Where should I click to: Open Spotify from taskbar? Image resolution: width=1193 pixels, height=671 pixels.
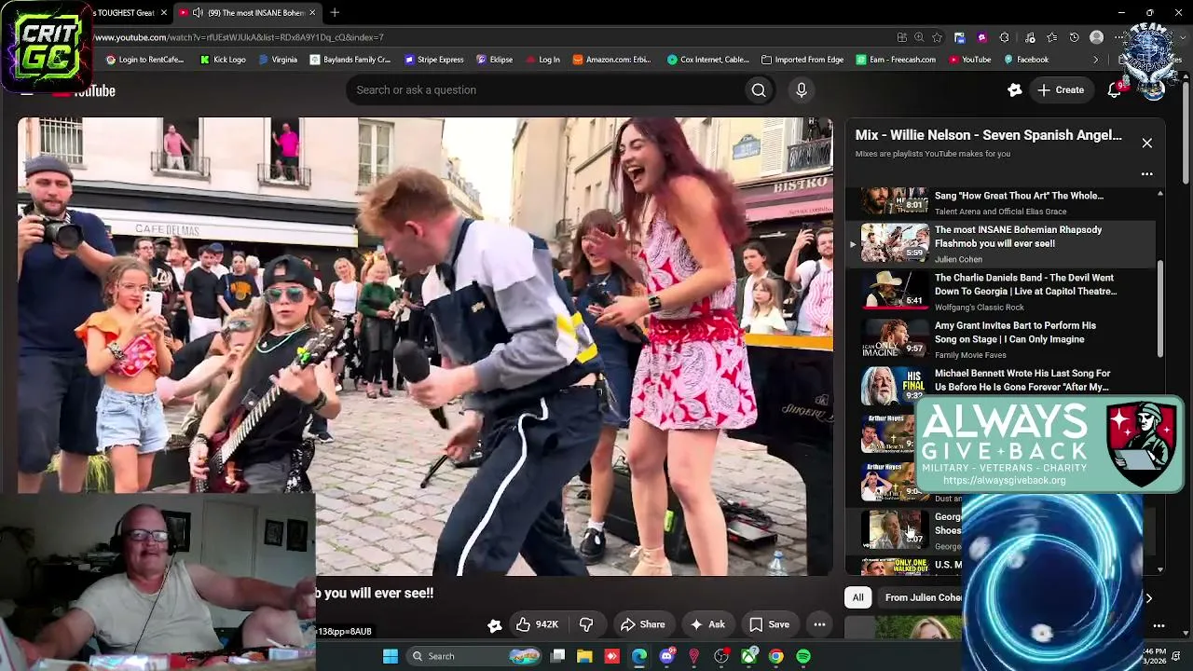pos(803,656)
